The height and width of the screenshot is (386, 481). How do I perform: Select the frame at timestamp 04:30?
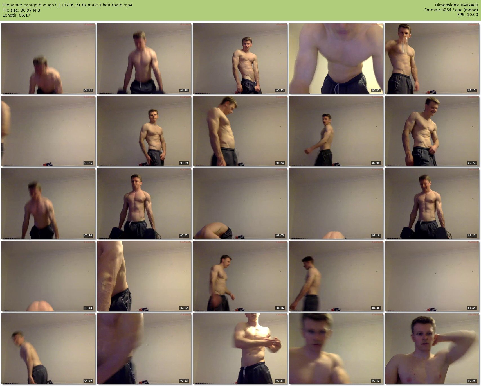pos(336,276)
